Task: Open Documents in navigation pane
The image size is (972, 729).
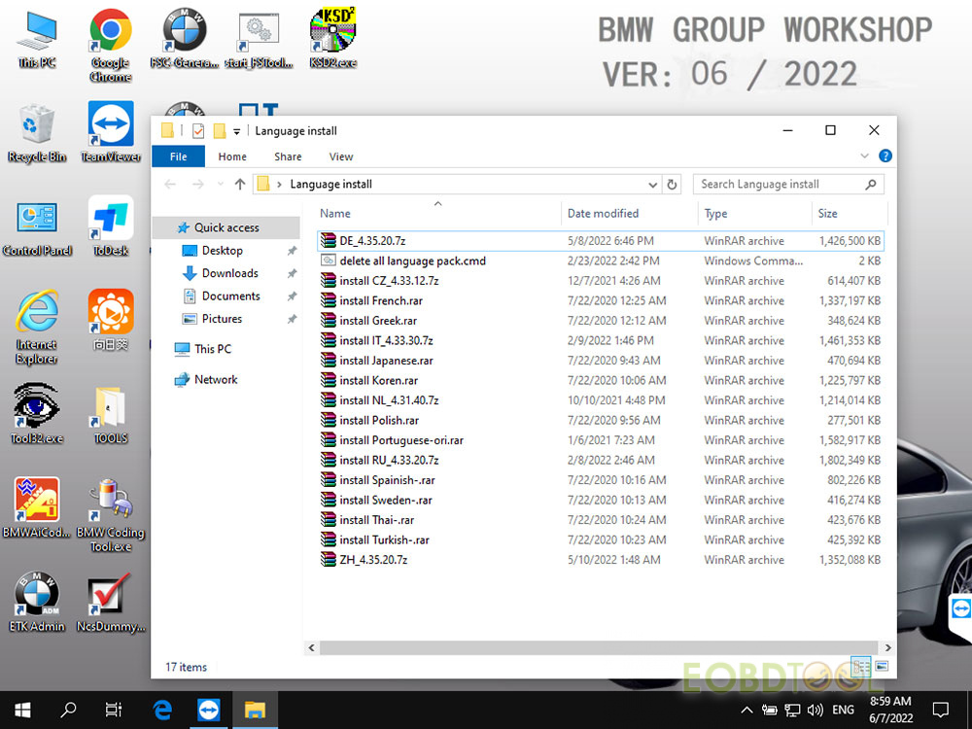Action: (x=230, y=295)
